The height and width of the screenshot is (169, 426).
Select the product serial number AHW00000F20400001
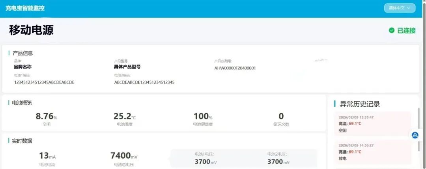point(235,68)
